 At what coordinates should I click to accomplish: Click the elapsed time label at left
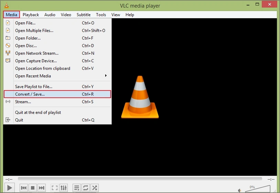click(x=9, y=179)
